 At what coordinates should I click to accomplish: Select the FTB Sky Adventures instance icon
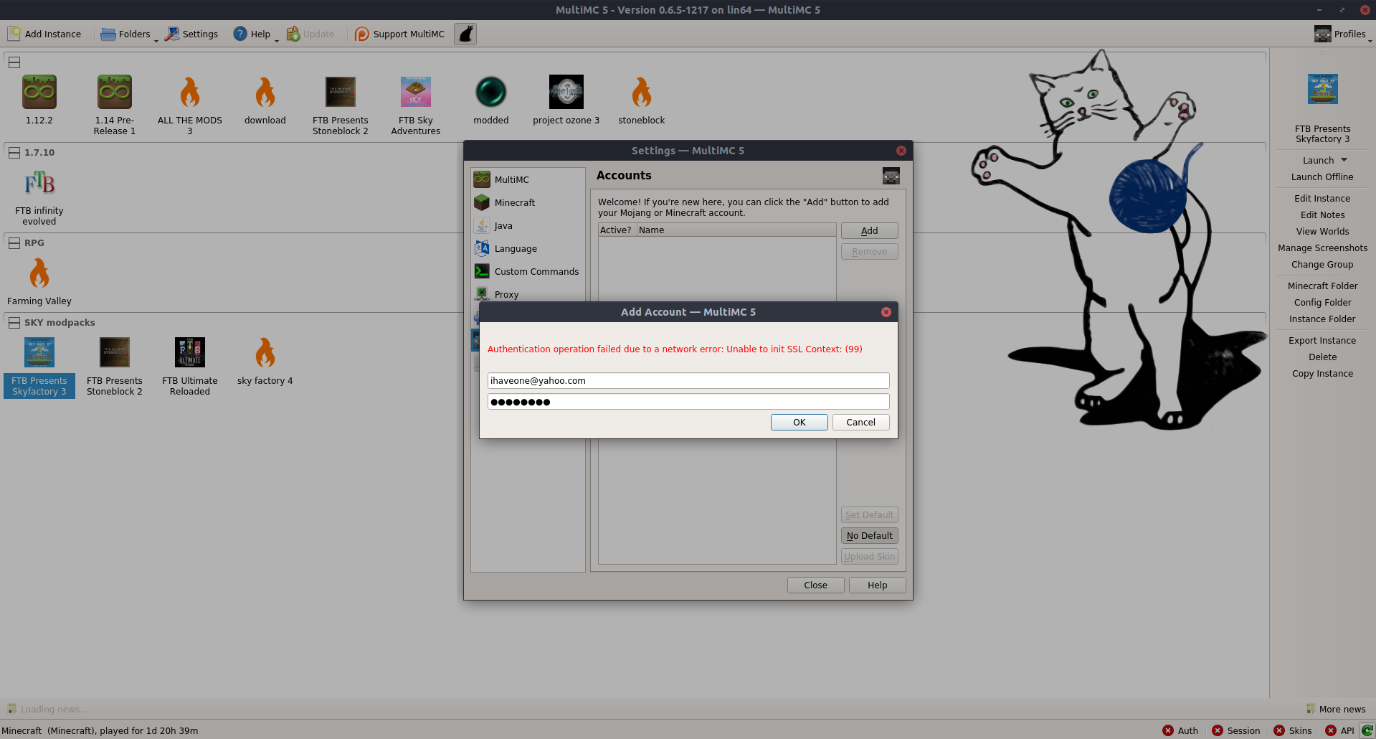(416, 92)
